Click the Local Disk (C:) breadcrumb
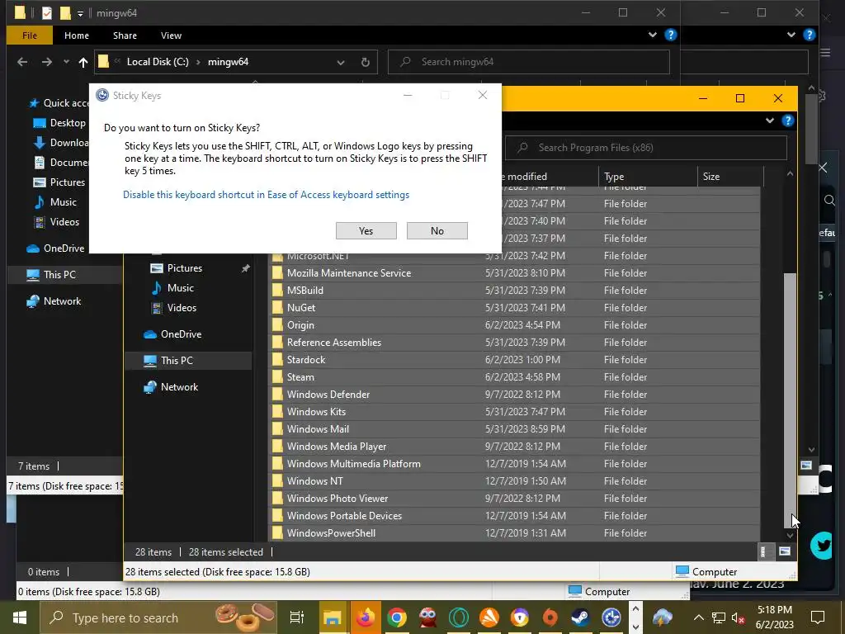Viewport: 845px width, 634px height. [x=158, y=62]
